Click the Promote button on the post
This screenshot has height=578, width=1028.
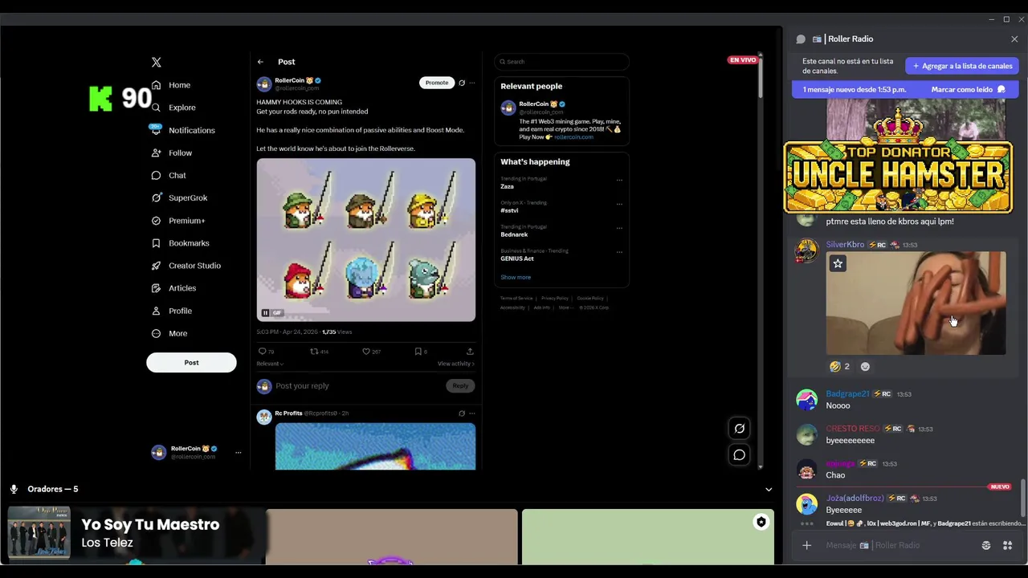tap(437, 83)
